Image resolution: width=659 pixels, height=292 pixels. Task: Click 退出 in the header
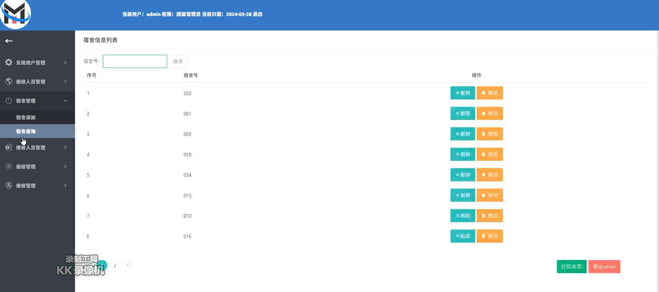[x=257, y=14]
